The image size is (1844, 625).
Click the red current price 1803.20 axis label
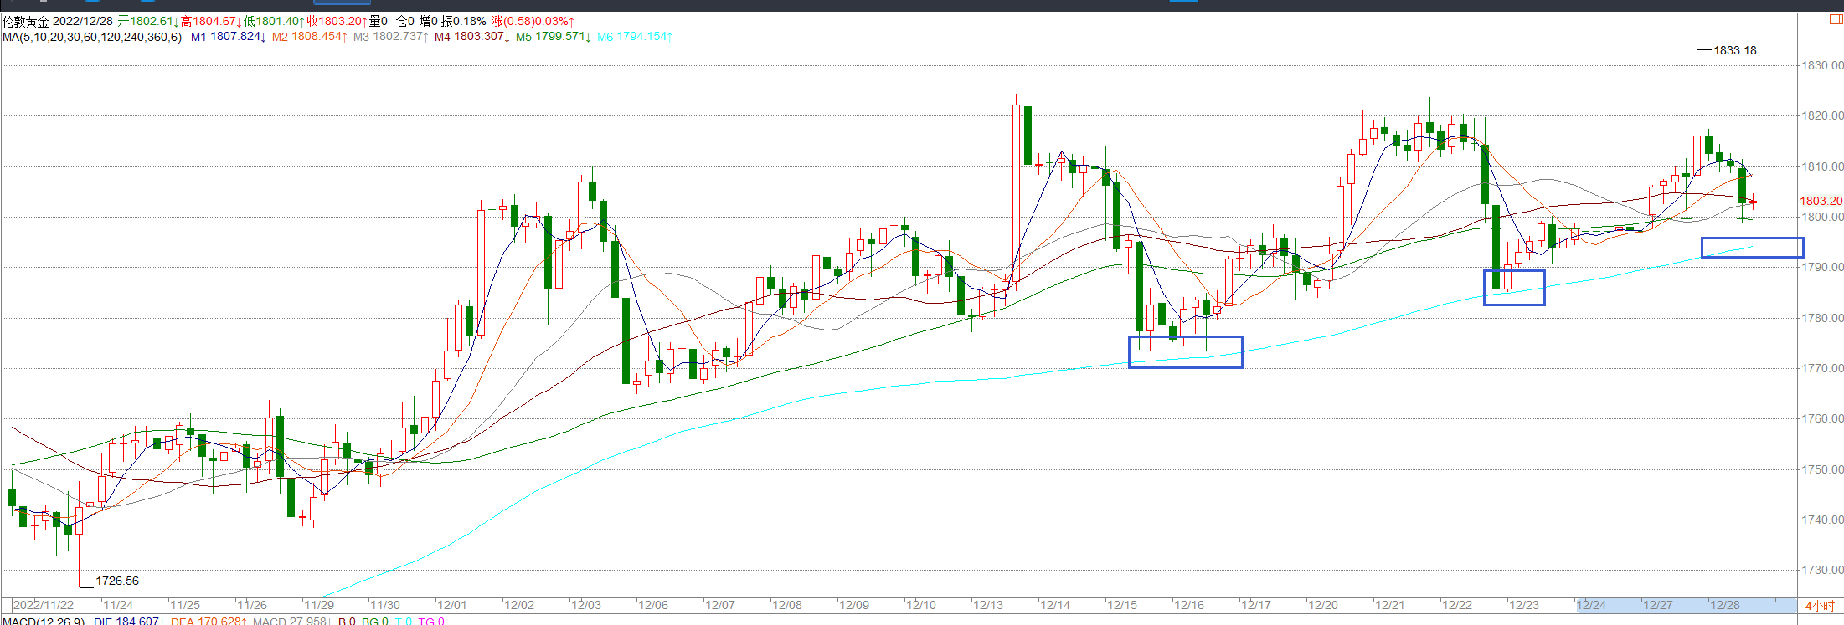tap(1821, 201)
